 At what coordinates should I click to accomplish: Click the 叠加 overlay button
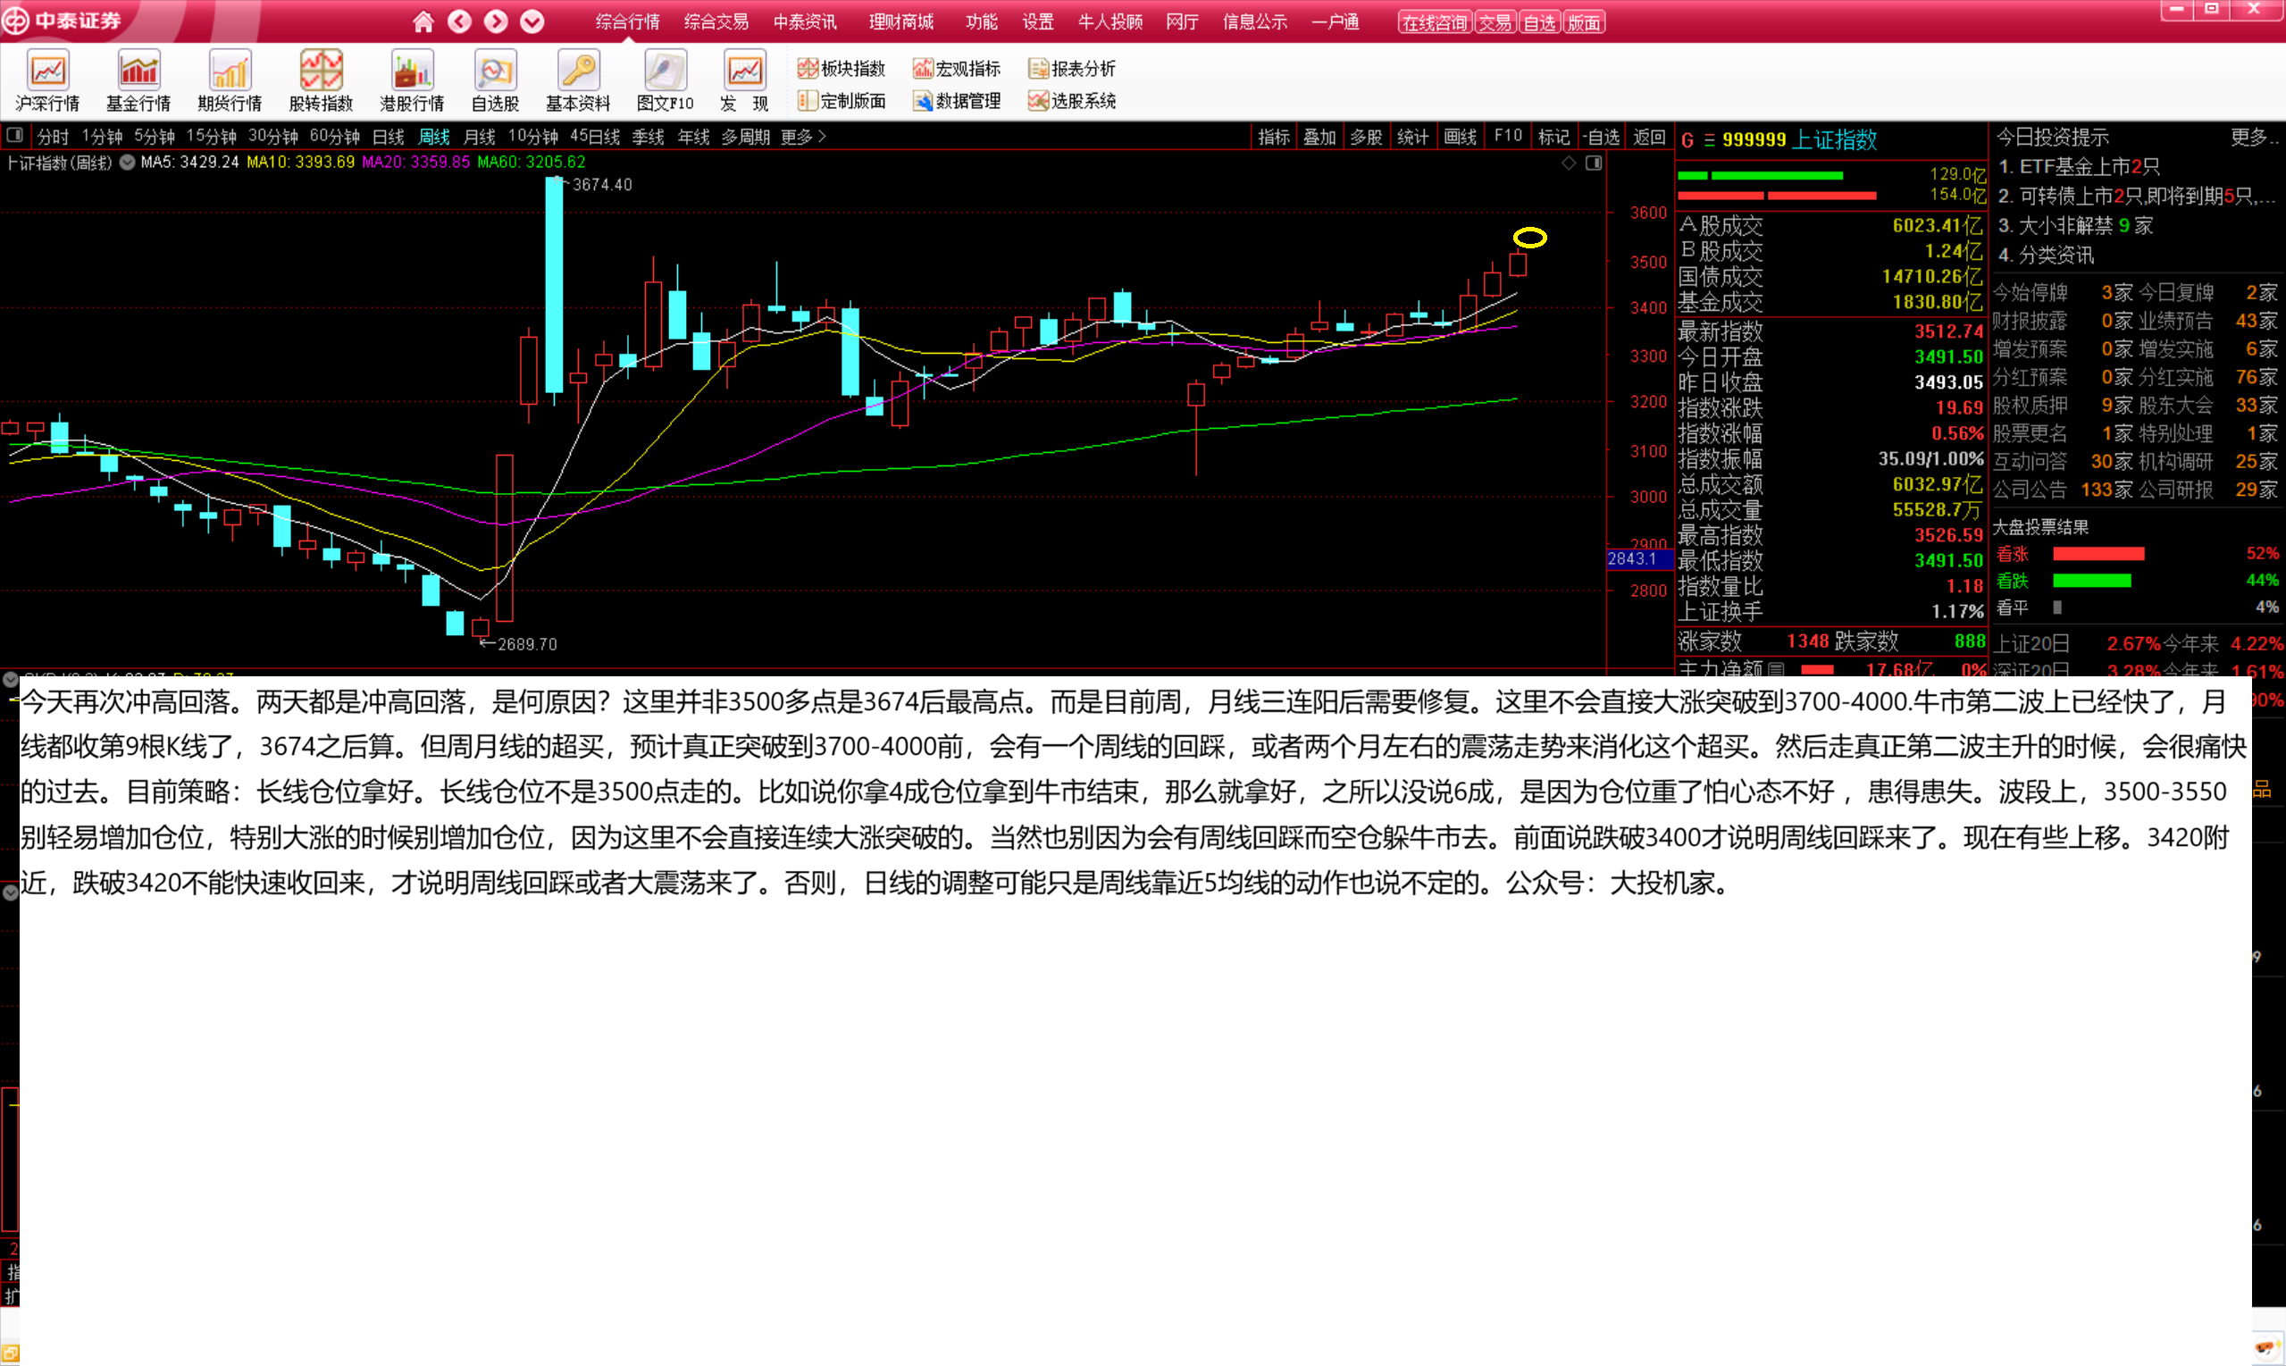click(x=1319, y=136)
